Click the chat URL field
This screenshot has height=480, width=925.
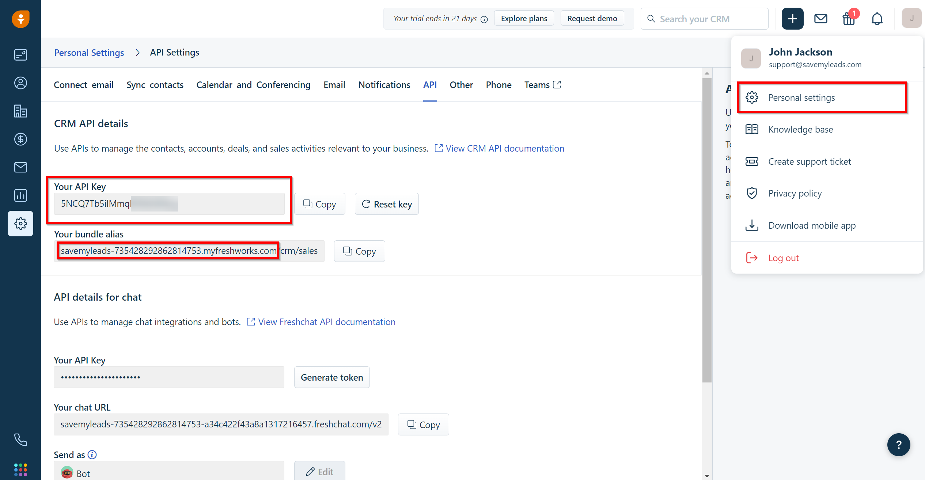(221, 424)
